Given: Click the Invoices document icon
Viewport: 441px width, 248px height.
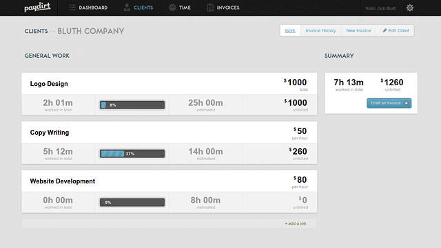Looking at the screenshot, I should [x=209, y=8].
